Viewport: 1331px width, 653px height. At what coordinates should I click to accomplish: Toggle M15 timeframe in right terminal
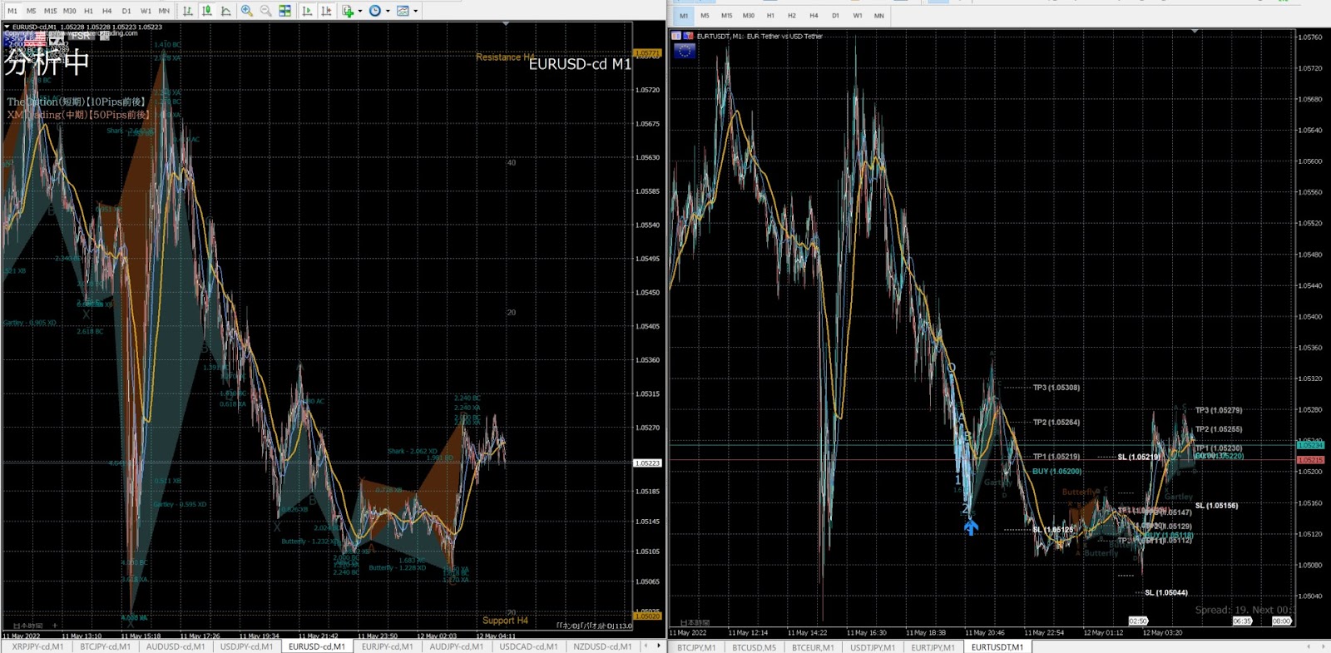[x=726, y=16]
